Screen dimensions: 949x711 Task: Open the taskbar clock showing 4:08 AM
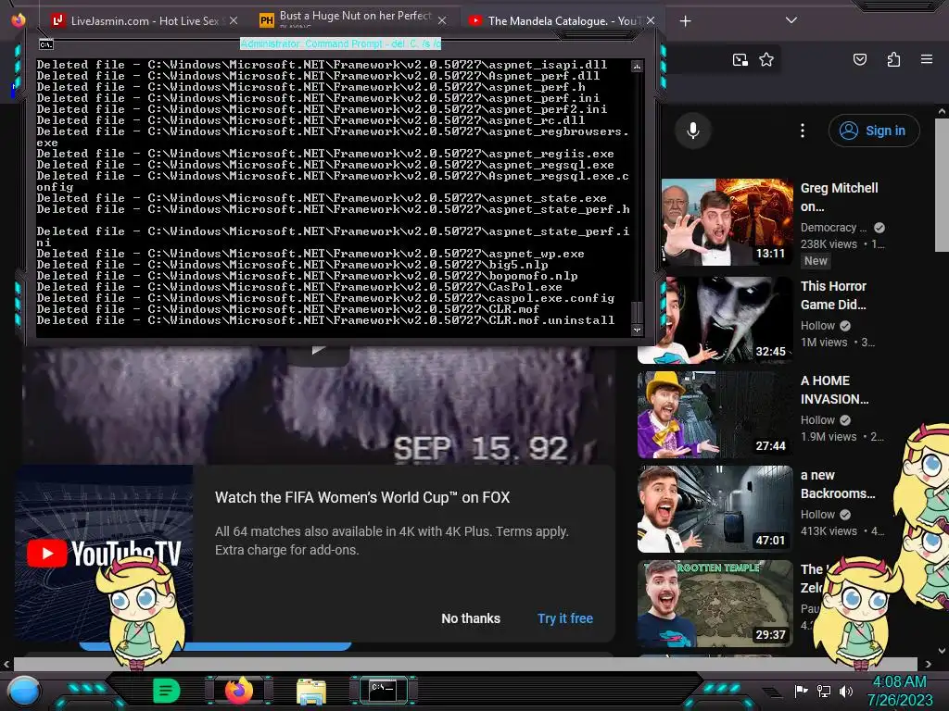899,691
